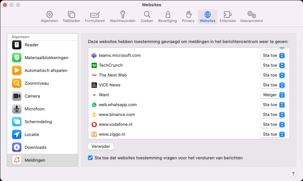
Task: Select the Schermdeling sidebar icon
Action: [17, 122]
